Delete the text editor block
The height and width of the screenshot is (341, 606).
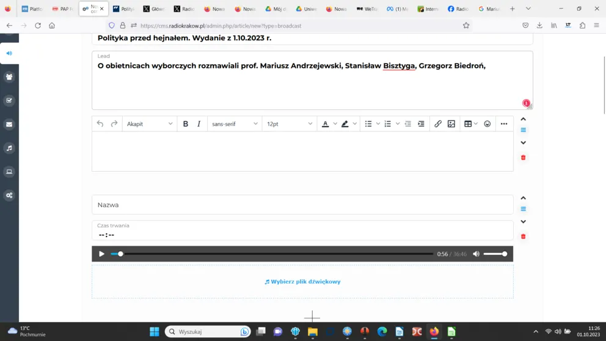click(x=524, y=157)
